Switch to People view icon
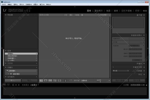 (59, 81)
